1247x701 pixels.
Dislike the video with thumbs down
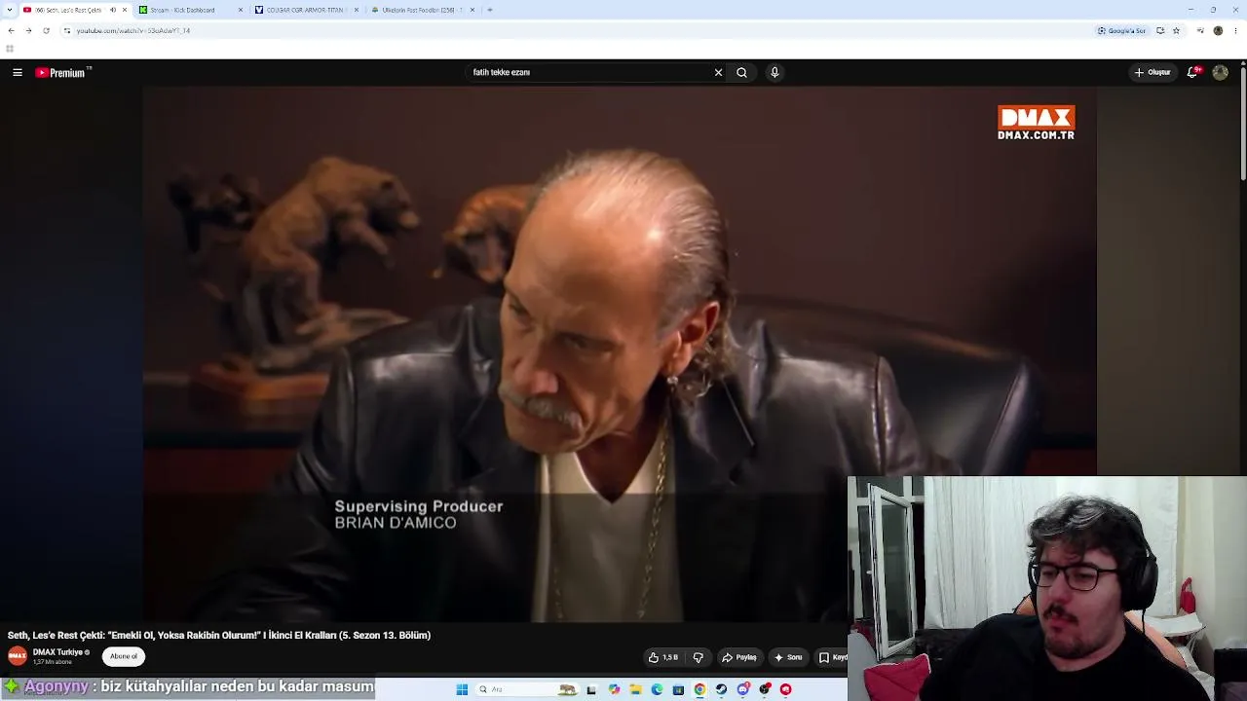click(x=698, y=657)
